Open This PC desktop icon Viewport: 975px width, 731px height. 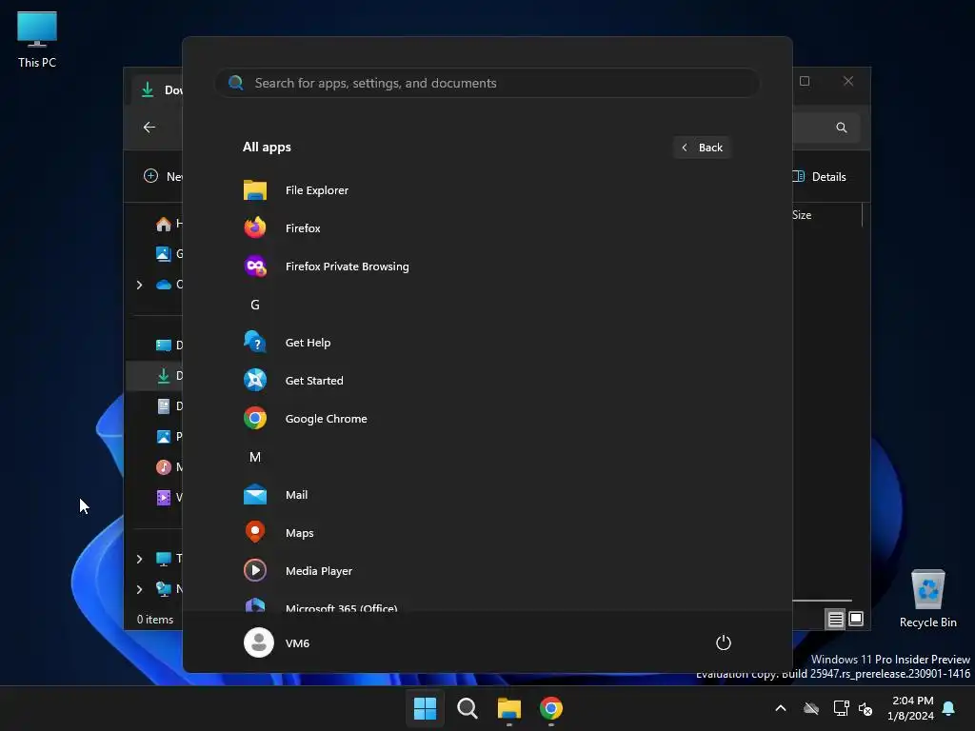37,39
